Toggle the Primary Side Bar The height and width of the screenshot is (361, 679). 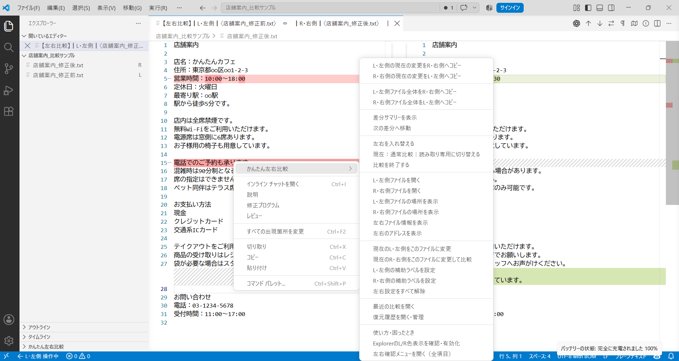(x=588, y=8)
